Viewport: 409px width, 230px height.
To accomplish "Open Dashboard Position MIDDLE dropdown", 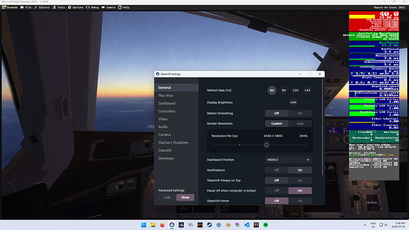I will [288, 159].
